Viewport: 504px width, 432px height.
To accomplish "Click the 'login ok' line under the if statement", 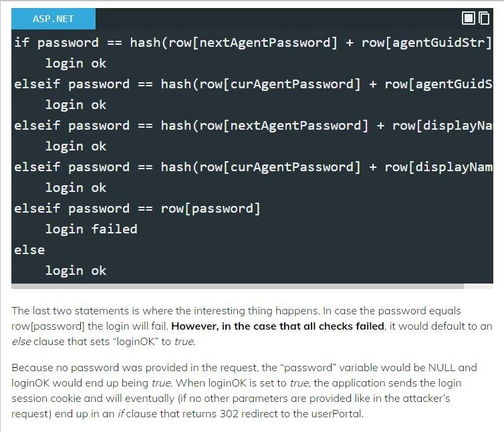I will point(76,64).
